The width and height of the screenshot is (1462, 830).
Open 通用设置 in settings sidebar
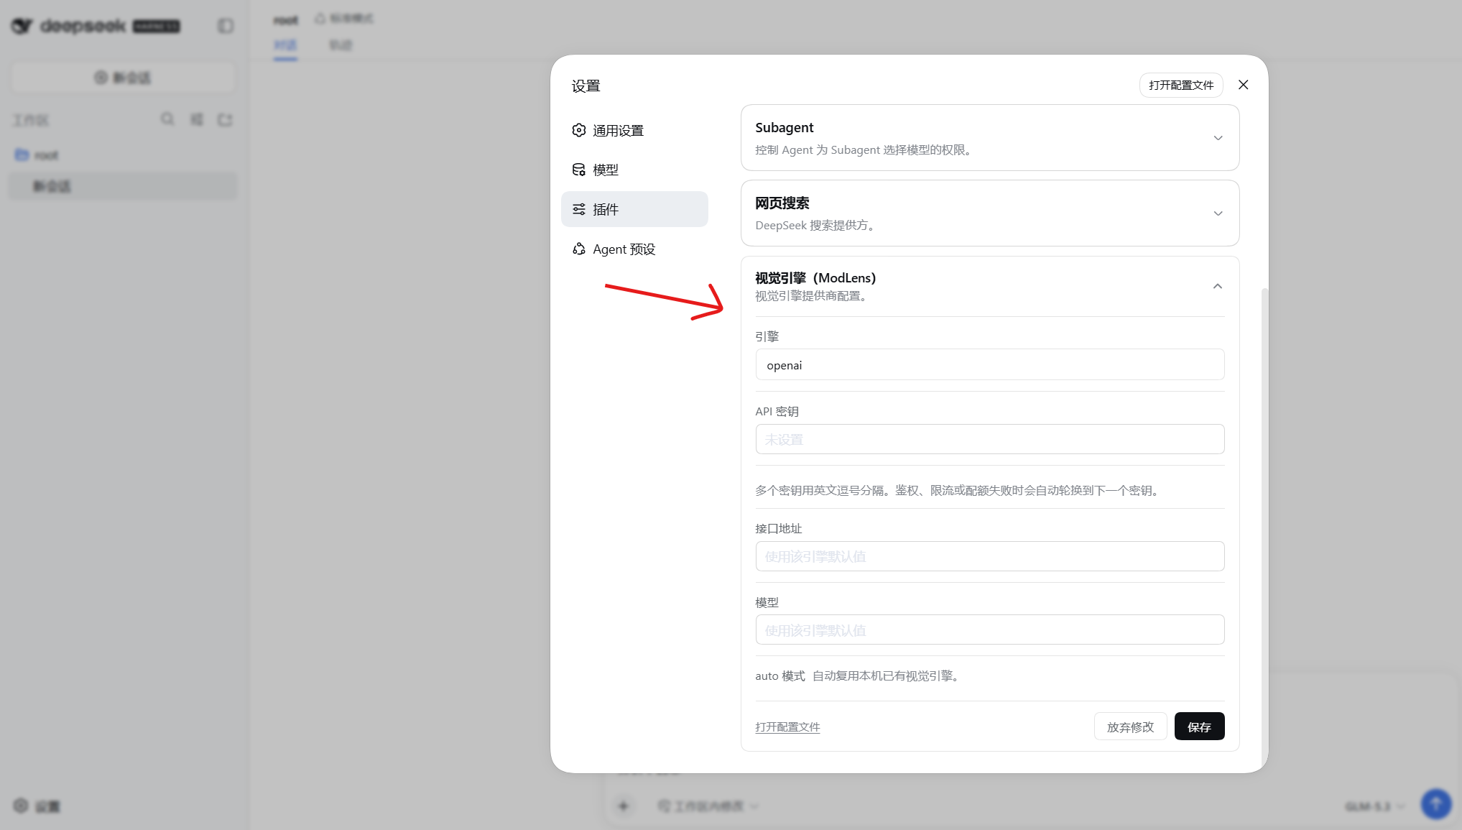pos(634,130)
